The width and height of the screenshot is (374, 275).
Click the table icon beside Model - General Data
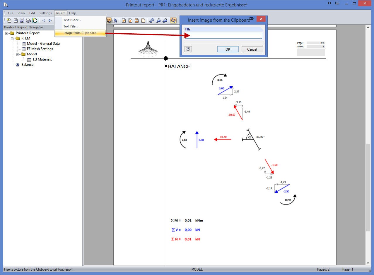pos(24,44)
